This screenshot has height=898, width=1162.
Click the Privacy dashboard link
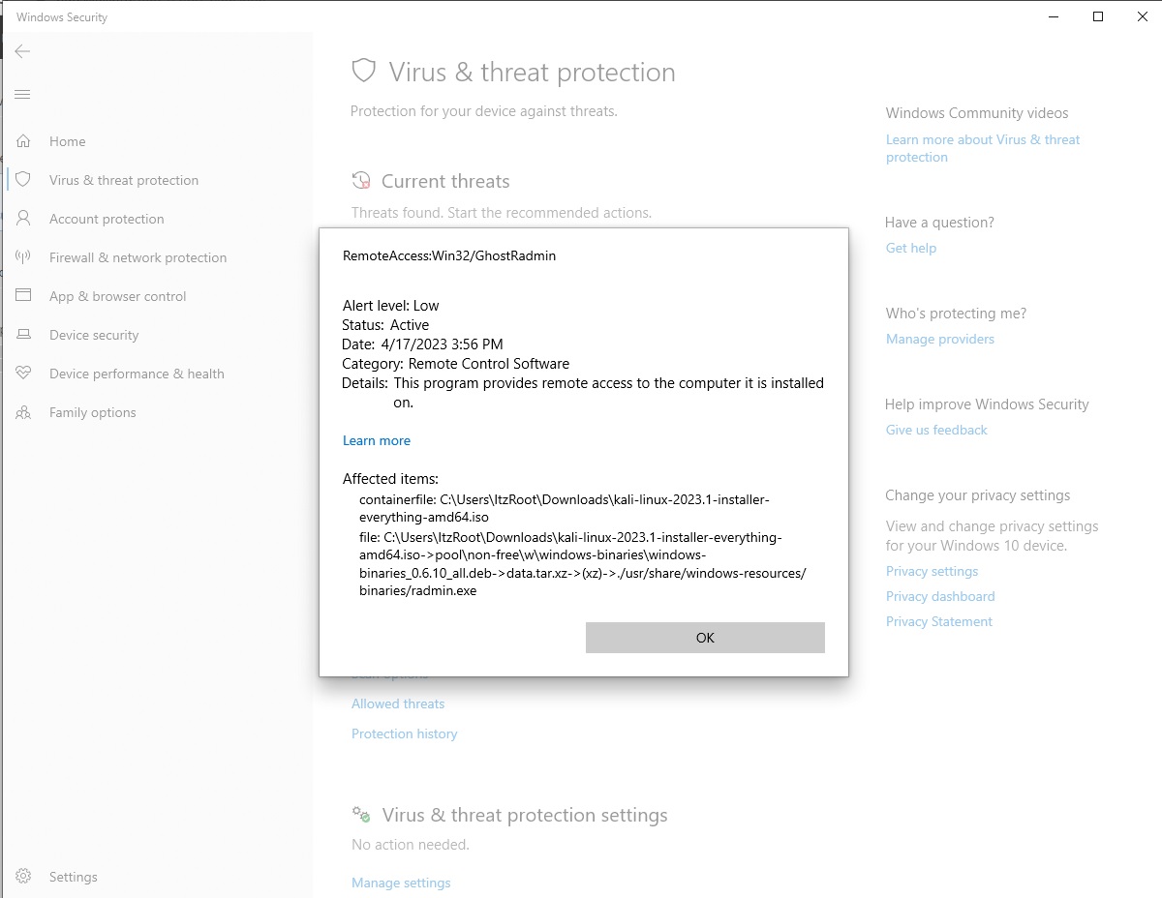(x=939, y=596)
